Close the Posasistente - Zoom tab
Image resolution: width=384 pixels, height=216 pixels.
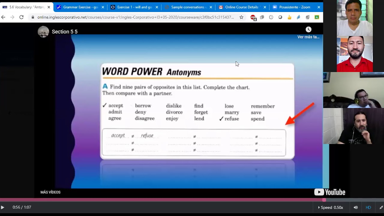319,7
